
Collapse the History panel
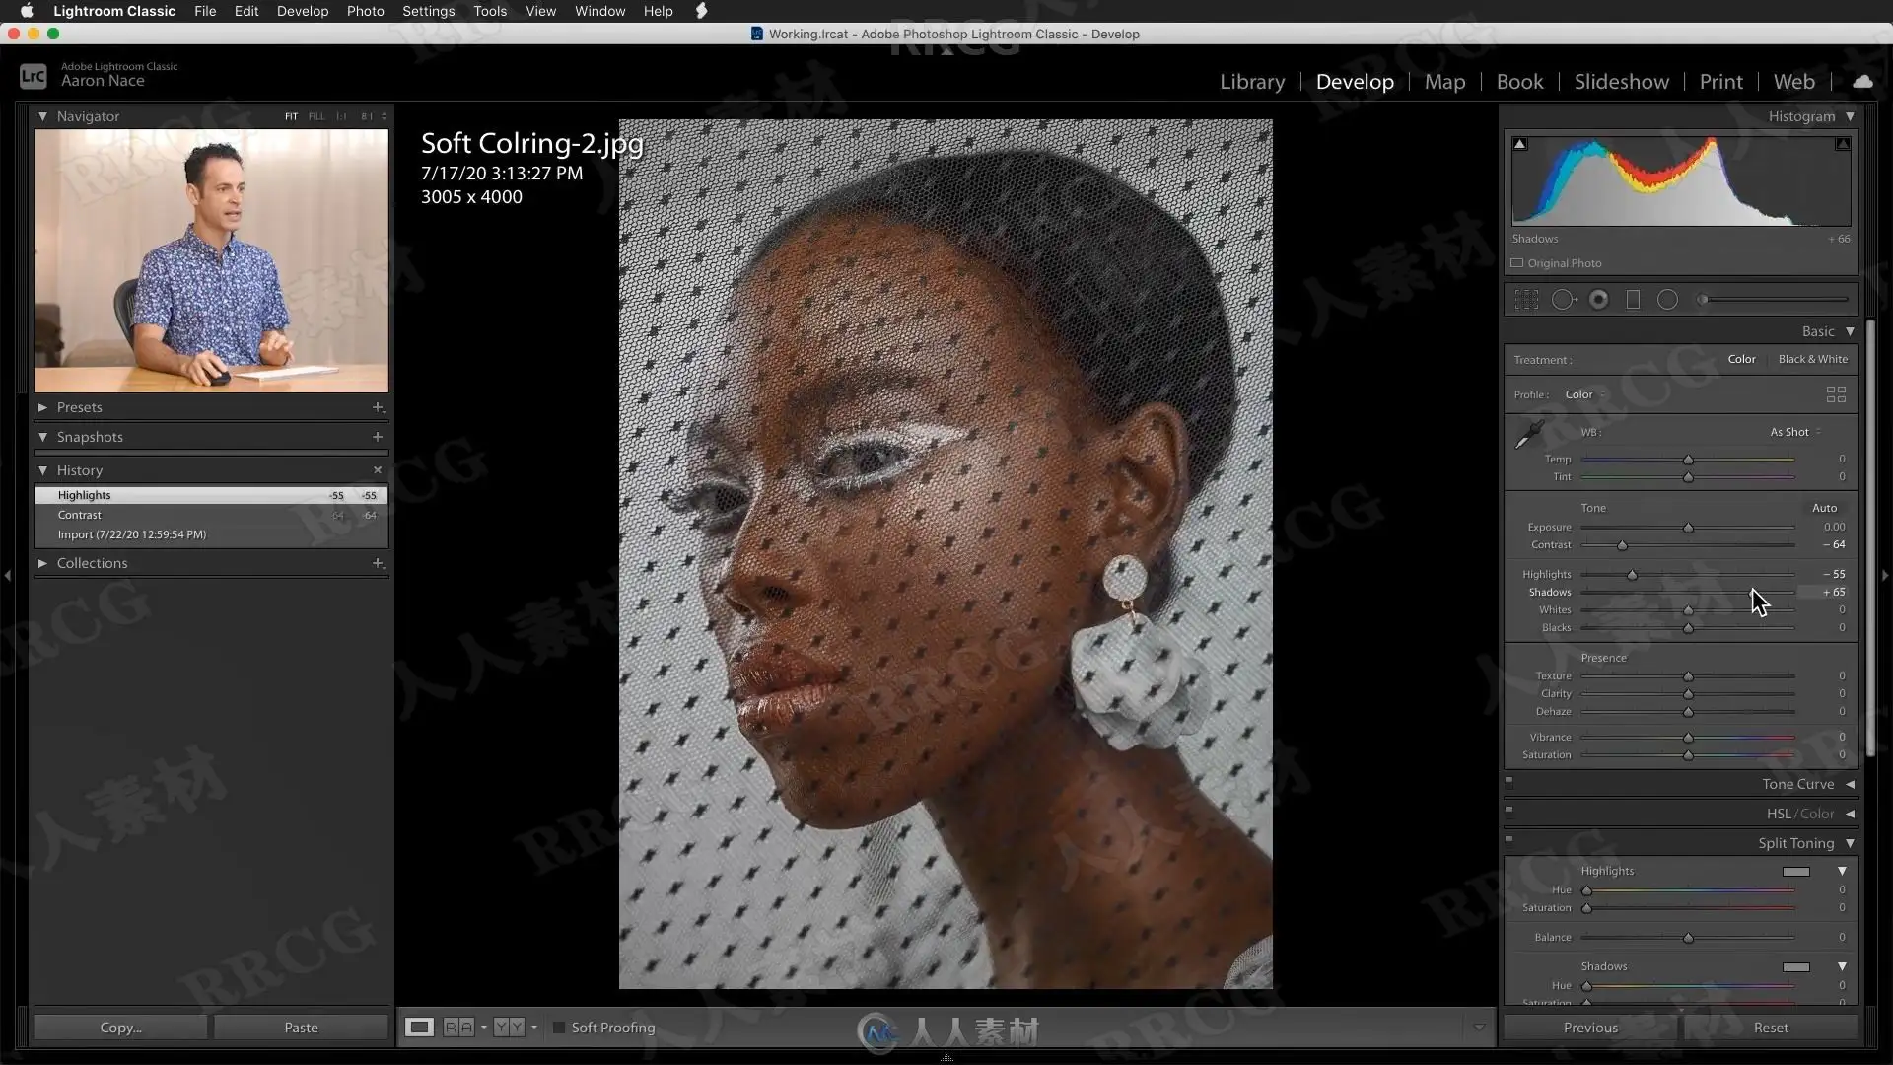[x=42, y=470]
